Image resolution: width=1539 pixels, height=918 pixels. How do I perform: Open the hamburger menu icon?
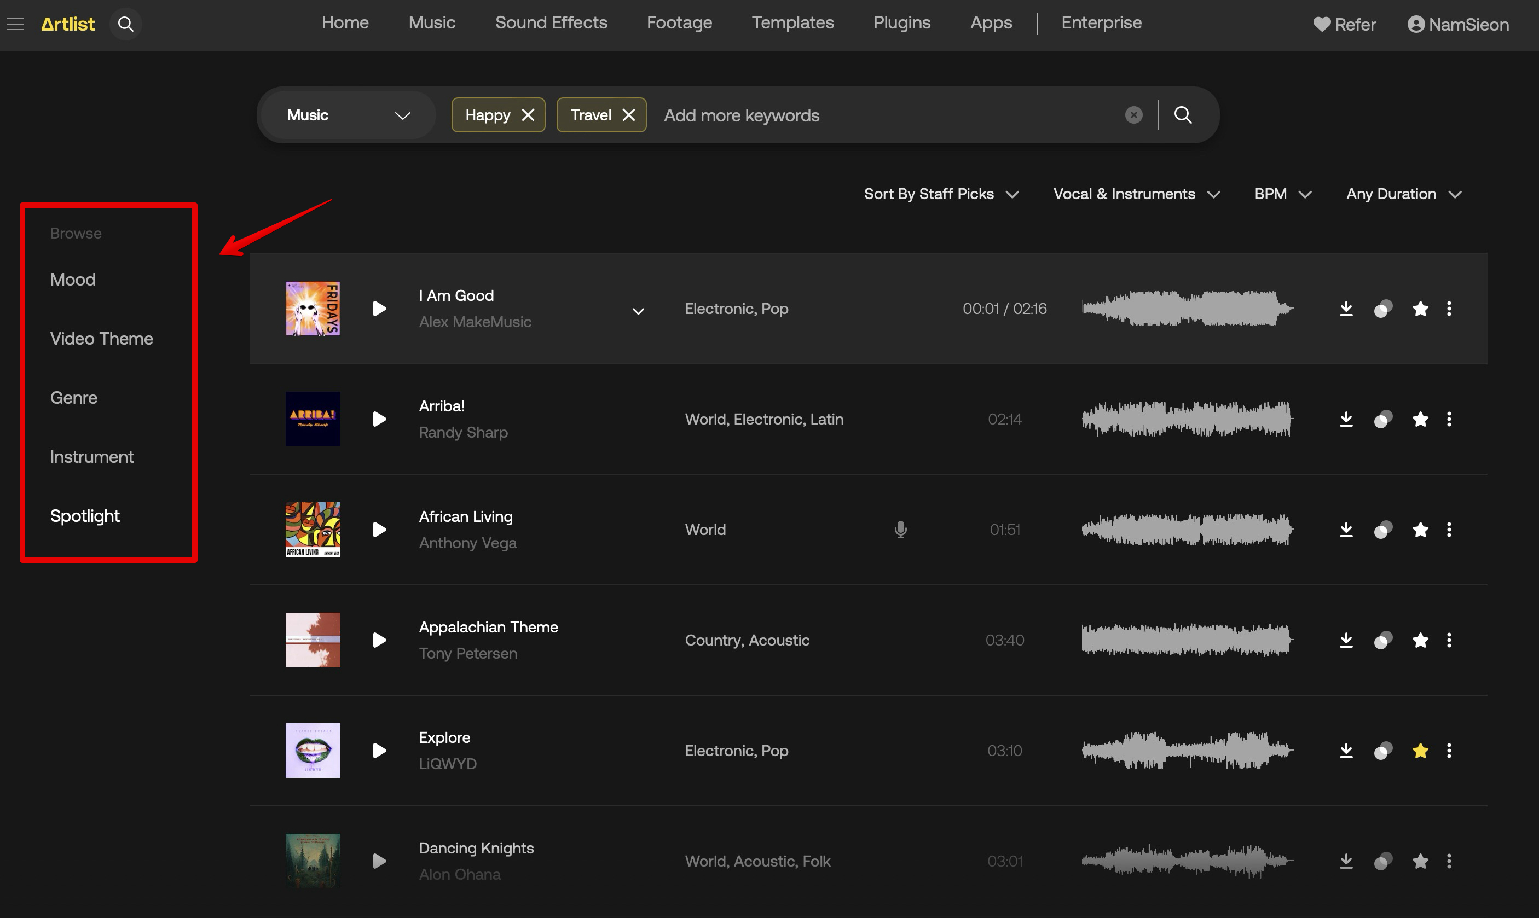pyautogui.click(x=15, y=24)
